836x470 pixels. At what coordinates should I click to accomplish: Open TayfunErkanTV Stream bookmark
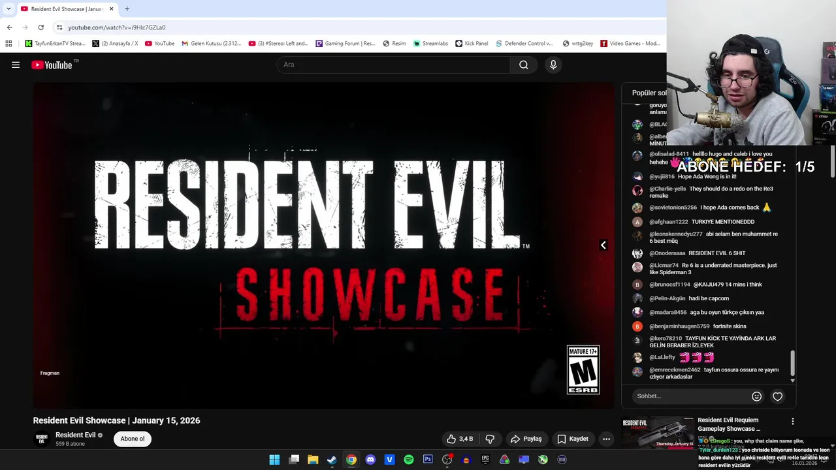click(x=55, y=43)
